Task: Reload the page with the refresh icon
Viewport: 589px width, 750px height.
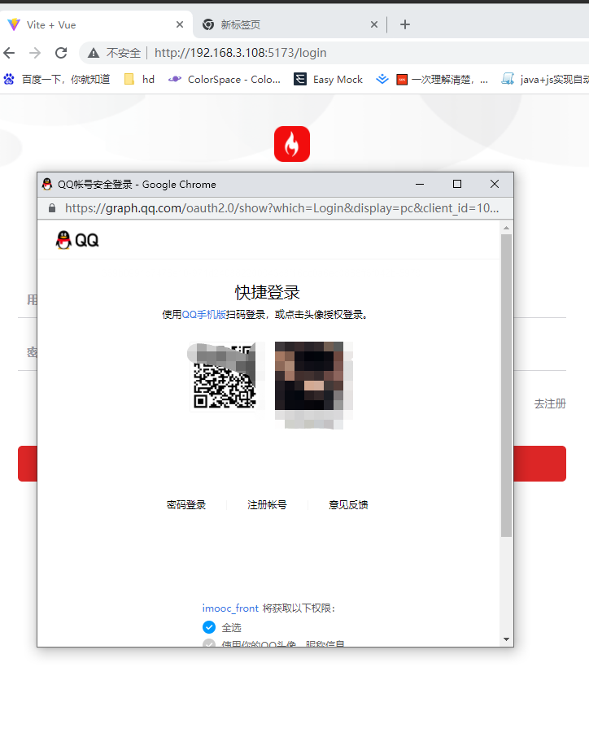Action: point(61,53)
